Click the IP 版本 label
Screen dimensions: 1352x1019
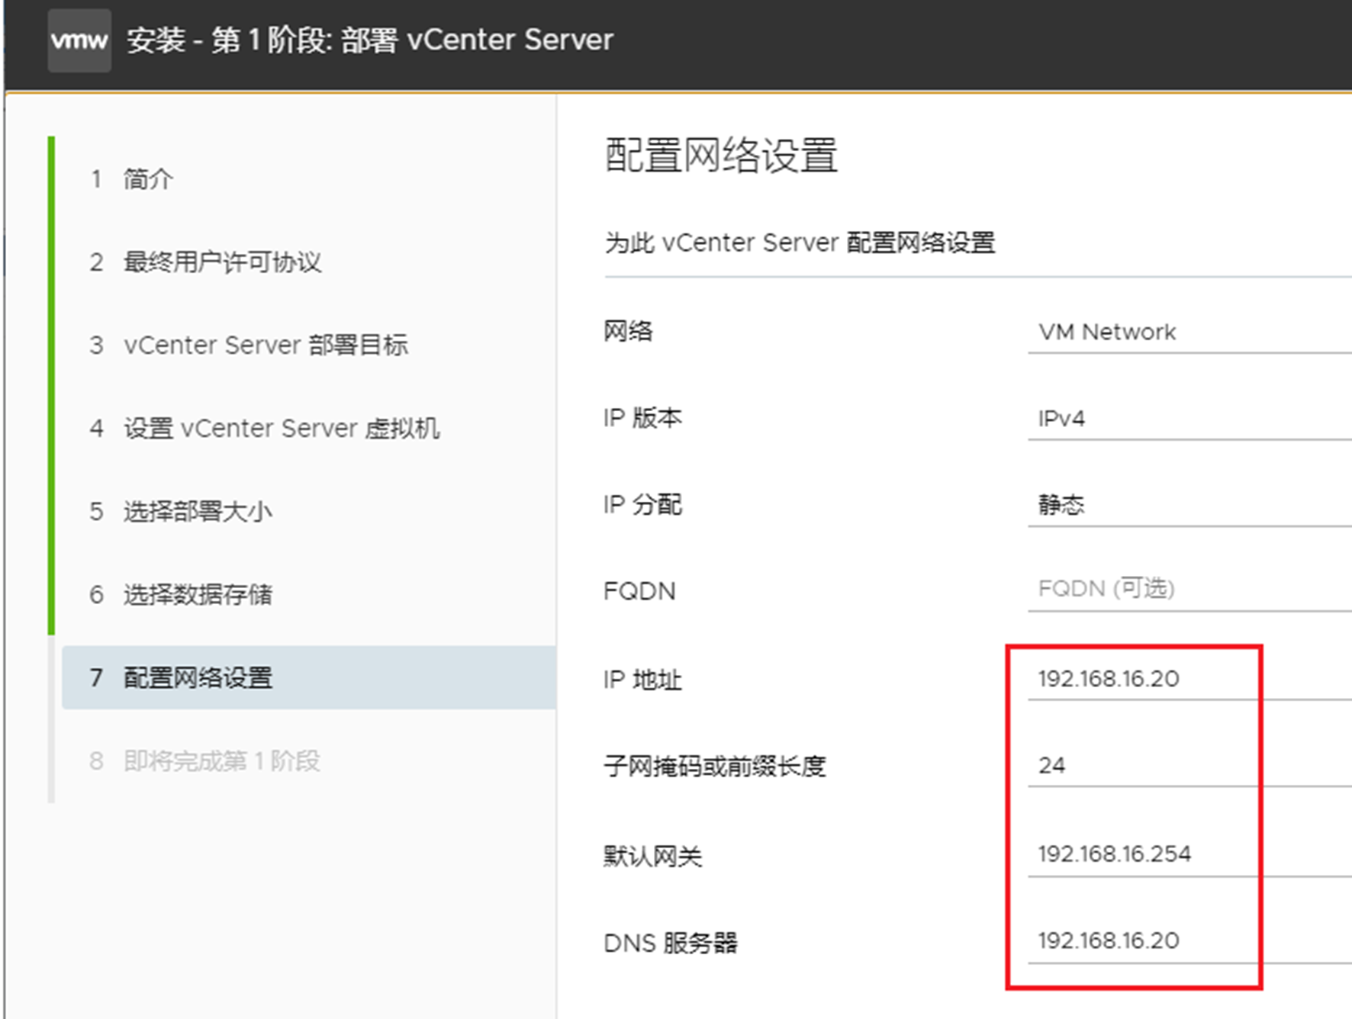642,418
